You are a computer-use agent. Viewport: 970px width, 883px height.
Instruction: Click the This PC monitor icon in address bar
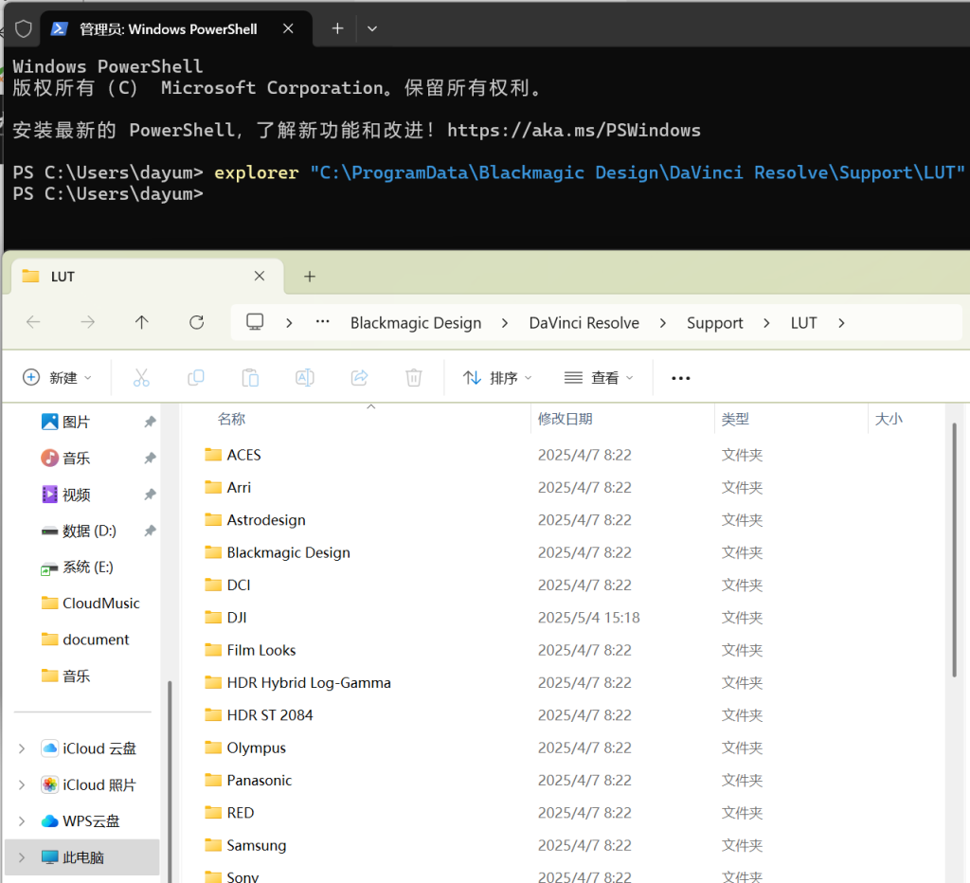tap(255, 322)
